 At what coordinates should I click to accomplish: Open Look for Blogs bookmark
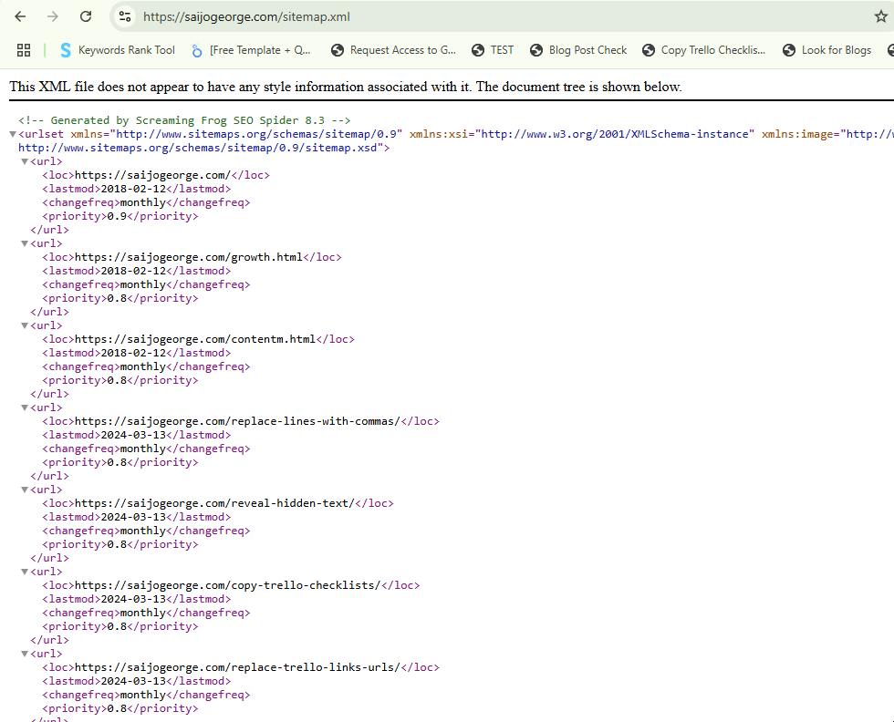[827, 50]
